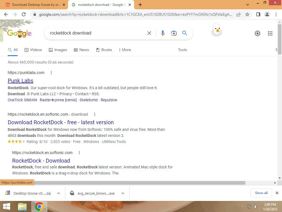Open the OneTrick SIMIAN sitelink
282x212 pixels.
pyautogui.click(x=22, y=100)
